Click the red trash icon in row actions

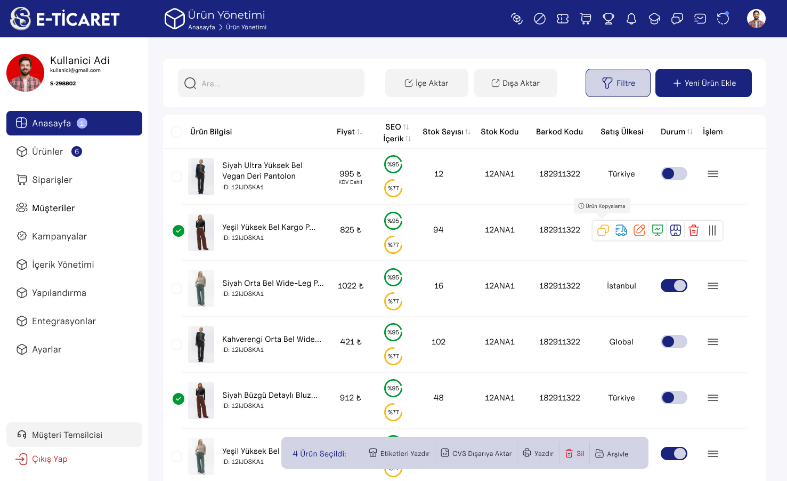tap(694, 230)
